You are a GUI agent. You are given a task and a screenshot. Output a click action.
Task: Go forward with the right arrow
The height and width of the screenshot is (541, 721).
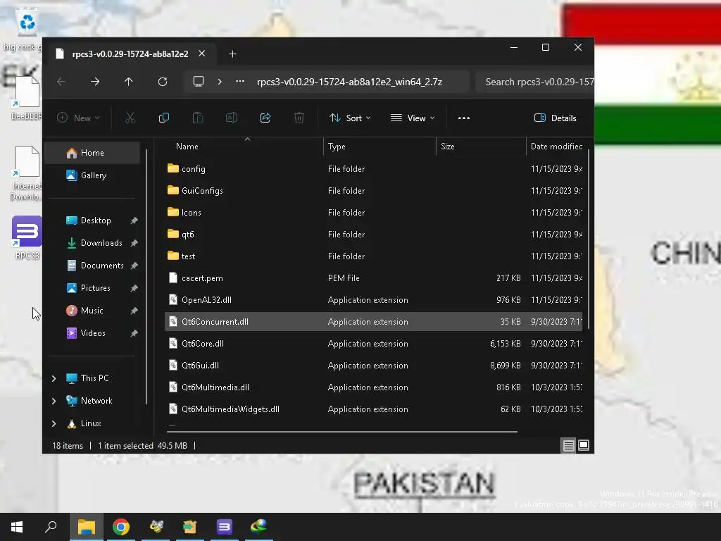tap(95, 82)
